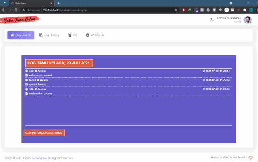The height and width of the screenshot is (162, 258).
Task: Go back with browser back arrow
Action: click(x=4, y=10)
